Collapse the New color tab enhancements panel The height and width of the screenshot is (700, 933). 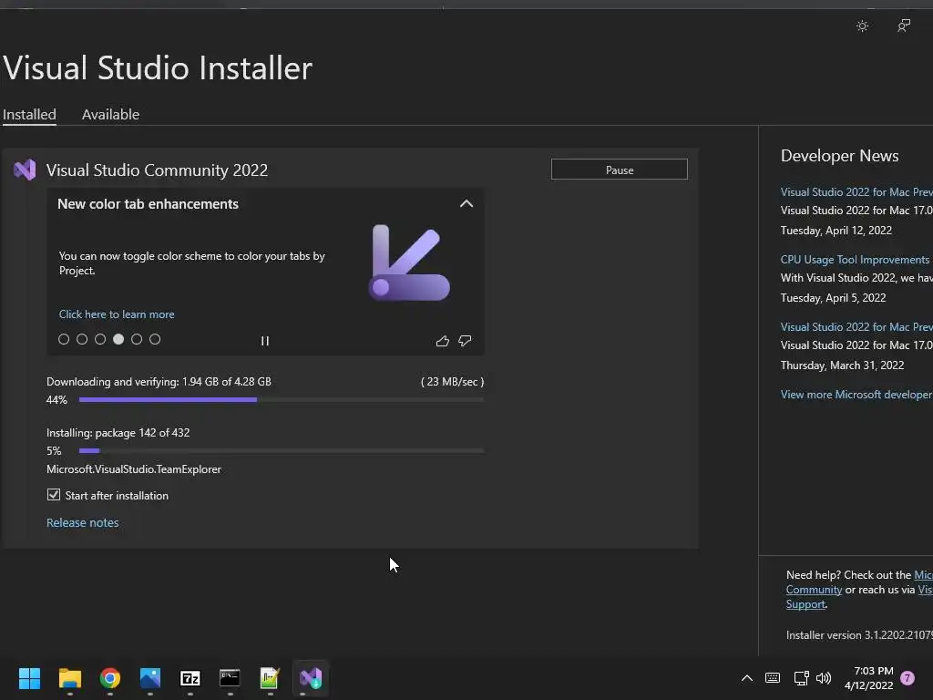[466, 203]
